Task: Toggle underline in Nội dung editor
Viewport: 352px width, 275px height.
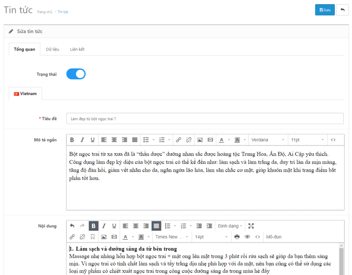Action: (x=114, y=226)
